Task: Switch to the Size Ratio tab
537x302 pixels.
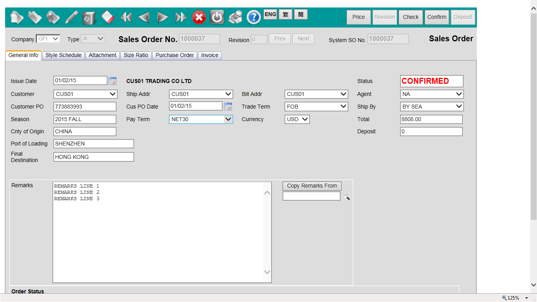Action: point(136,55)
